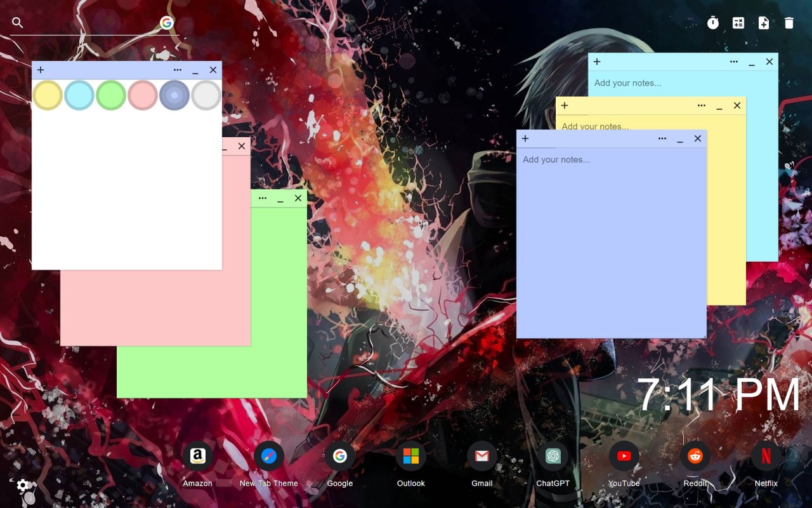Viewport: 812px width, 508px height.
Task: Create a new note from the top toolbar
Action: 764,23
